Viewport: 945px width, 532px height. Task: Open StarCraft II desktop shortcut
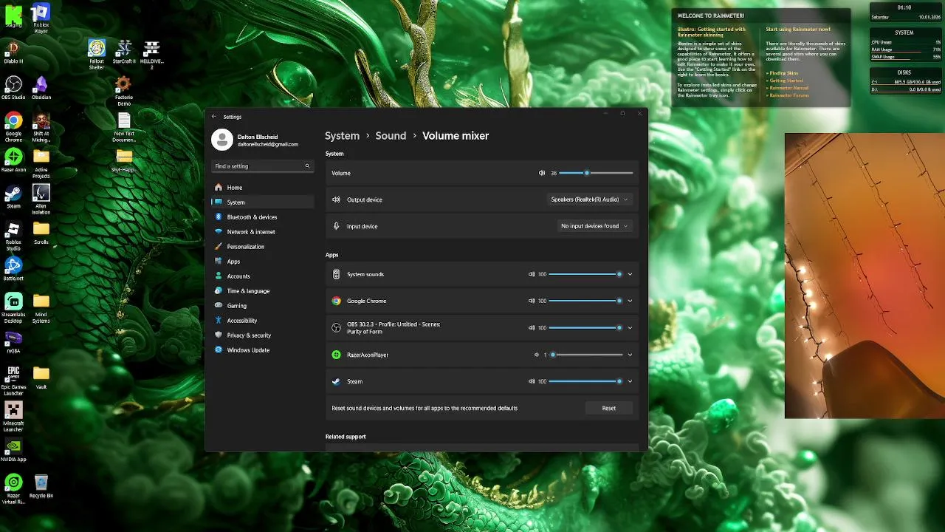[124, 52]
